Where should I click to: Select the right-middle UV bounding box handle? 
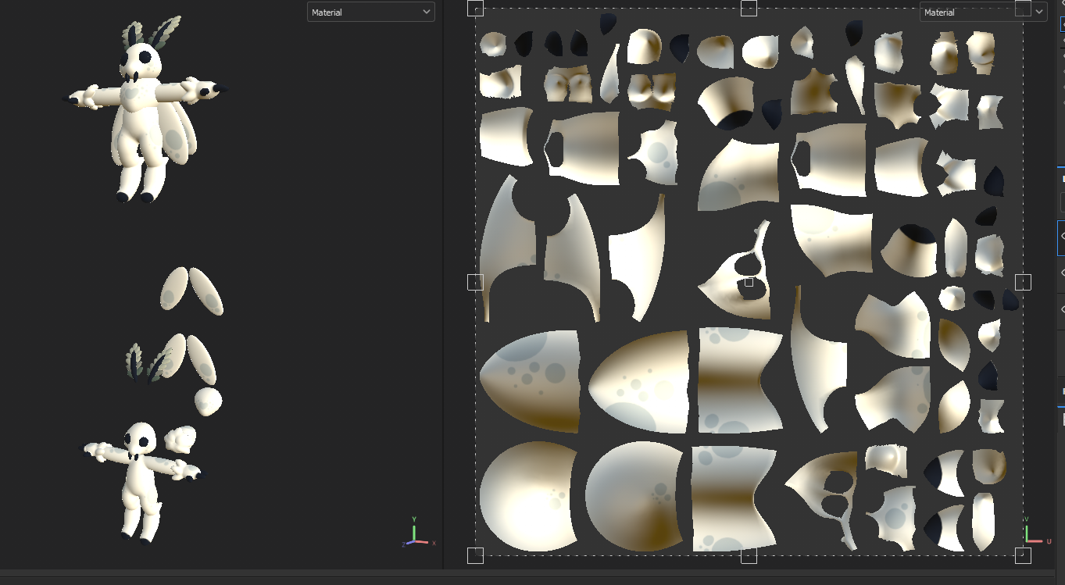[x=1023, y=282]
